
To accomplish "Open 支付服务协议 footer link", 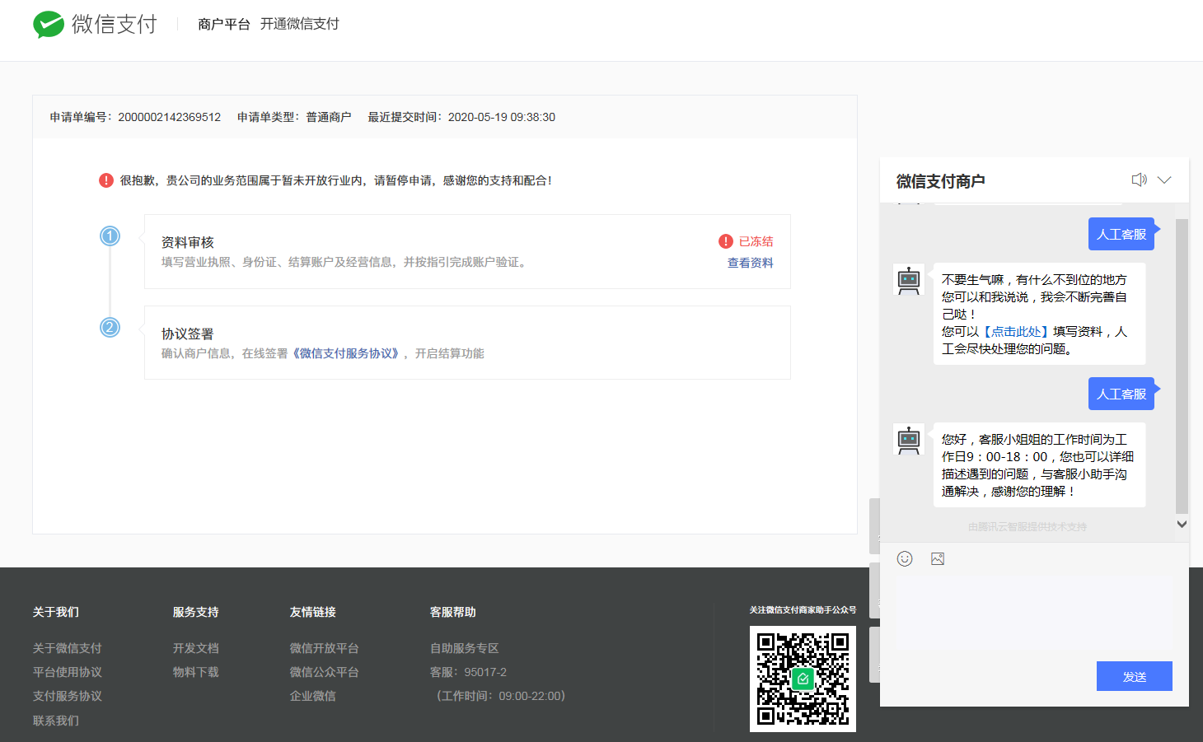I will pyautogui.click(x=68, y=696).
